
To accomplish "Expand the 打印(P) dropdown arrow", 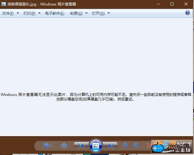I will [x=39, y=13].
